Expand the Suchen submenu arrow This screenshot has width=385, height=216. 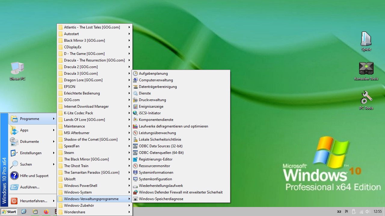pyautogui.click(x=54, y=164)
